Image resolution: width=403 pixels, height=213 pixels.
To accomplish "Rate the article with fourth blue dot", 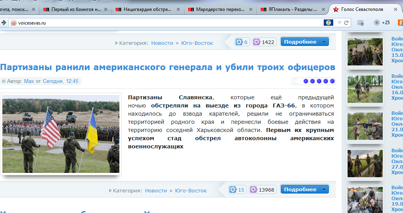I will coord(326,81).
